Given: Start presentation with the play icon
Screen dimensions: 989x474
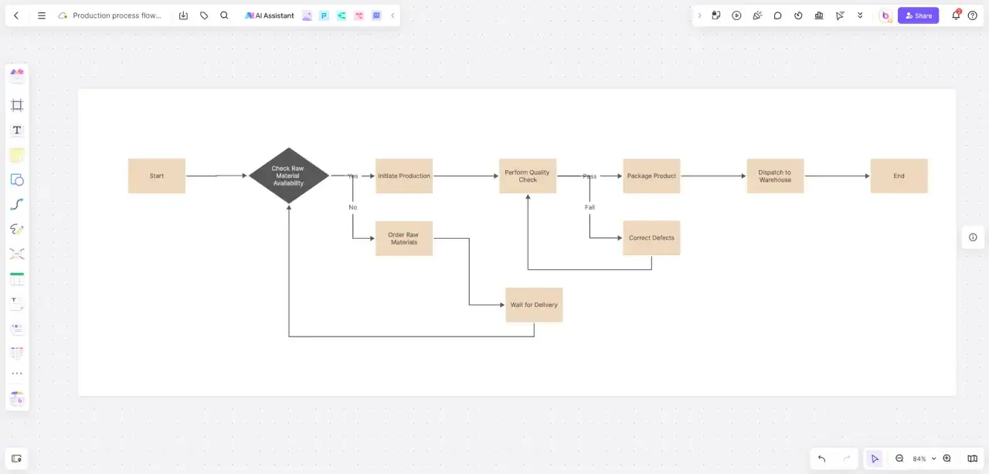Looking at the screenshot, I should click(x=736, y=15).
